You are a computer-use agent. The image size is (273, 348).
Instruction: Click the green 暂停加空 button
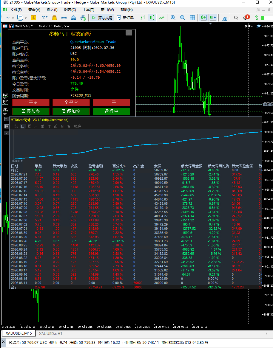point(71,111)
